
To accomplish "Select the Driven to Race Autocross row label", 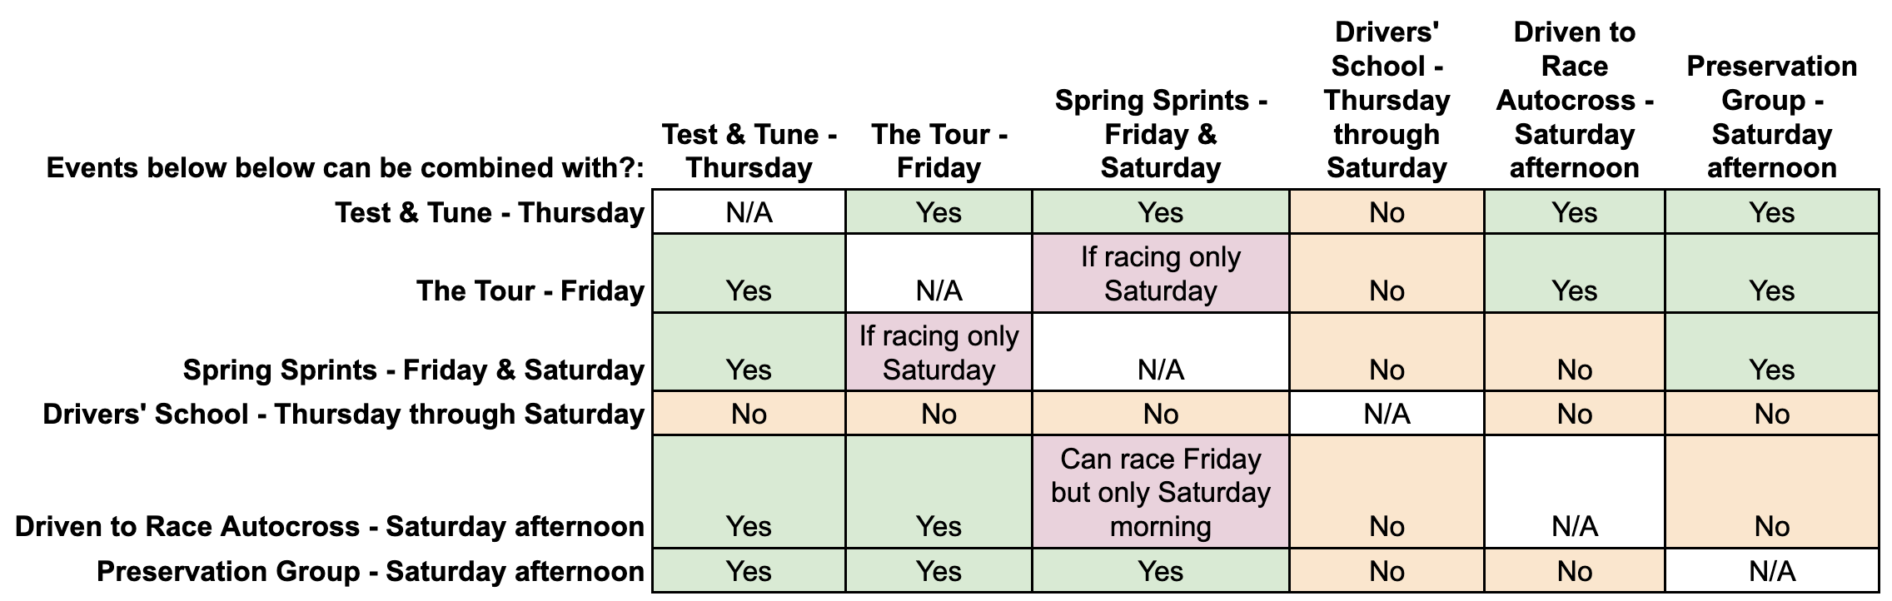I will pyautogui.click(x=329, y=527).
